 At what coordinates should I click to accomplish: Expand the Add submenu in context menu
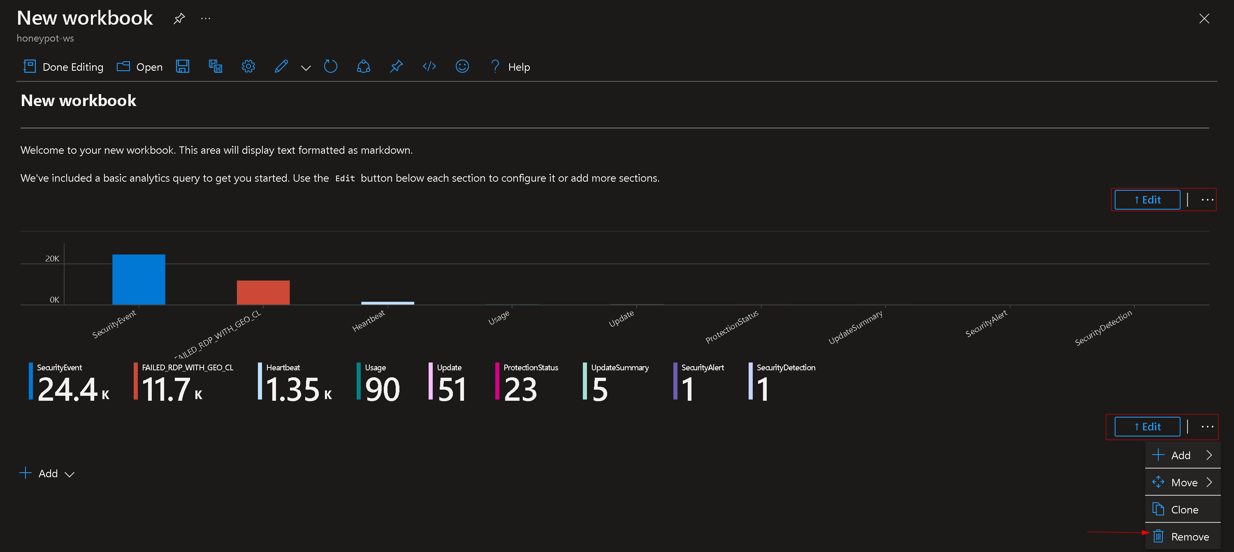tap(1182, 455)
